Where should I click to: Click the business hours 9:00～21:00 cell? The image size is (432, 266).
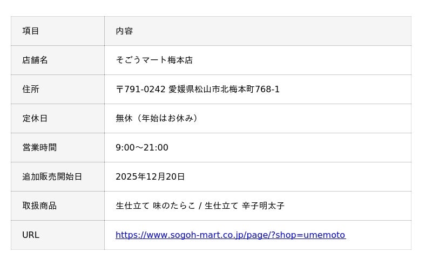[x=142, y=148]
